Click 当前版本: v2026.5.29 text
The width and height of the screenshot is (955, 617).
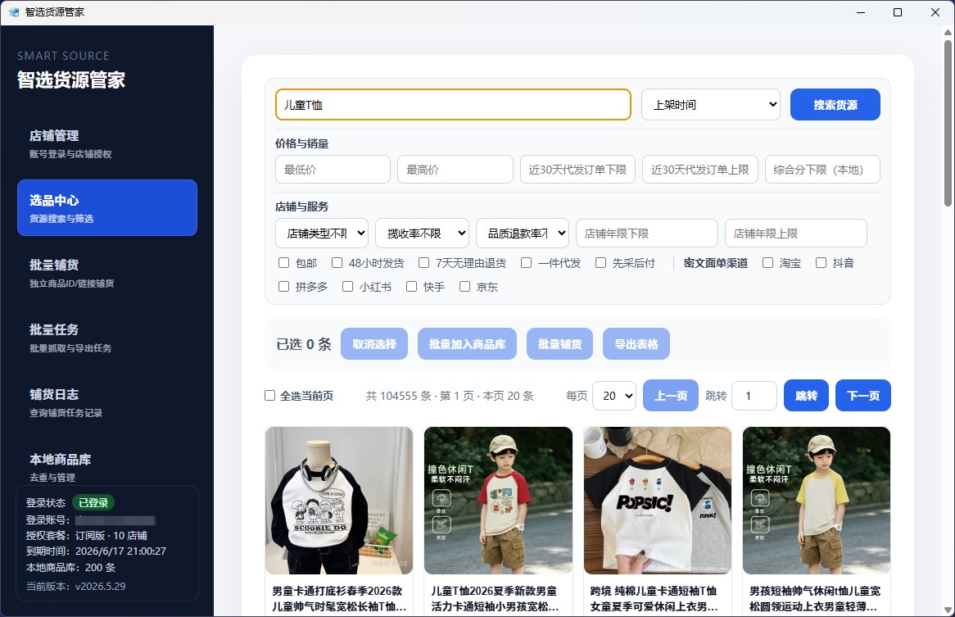click(75, 587)
